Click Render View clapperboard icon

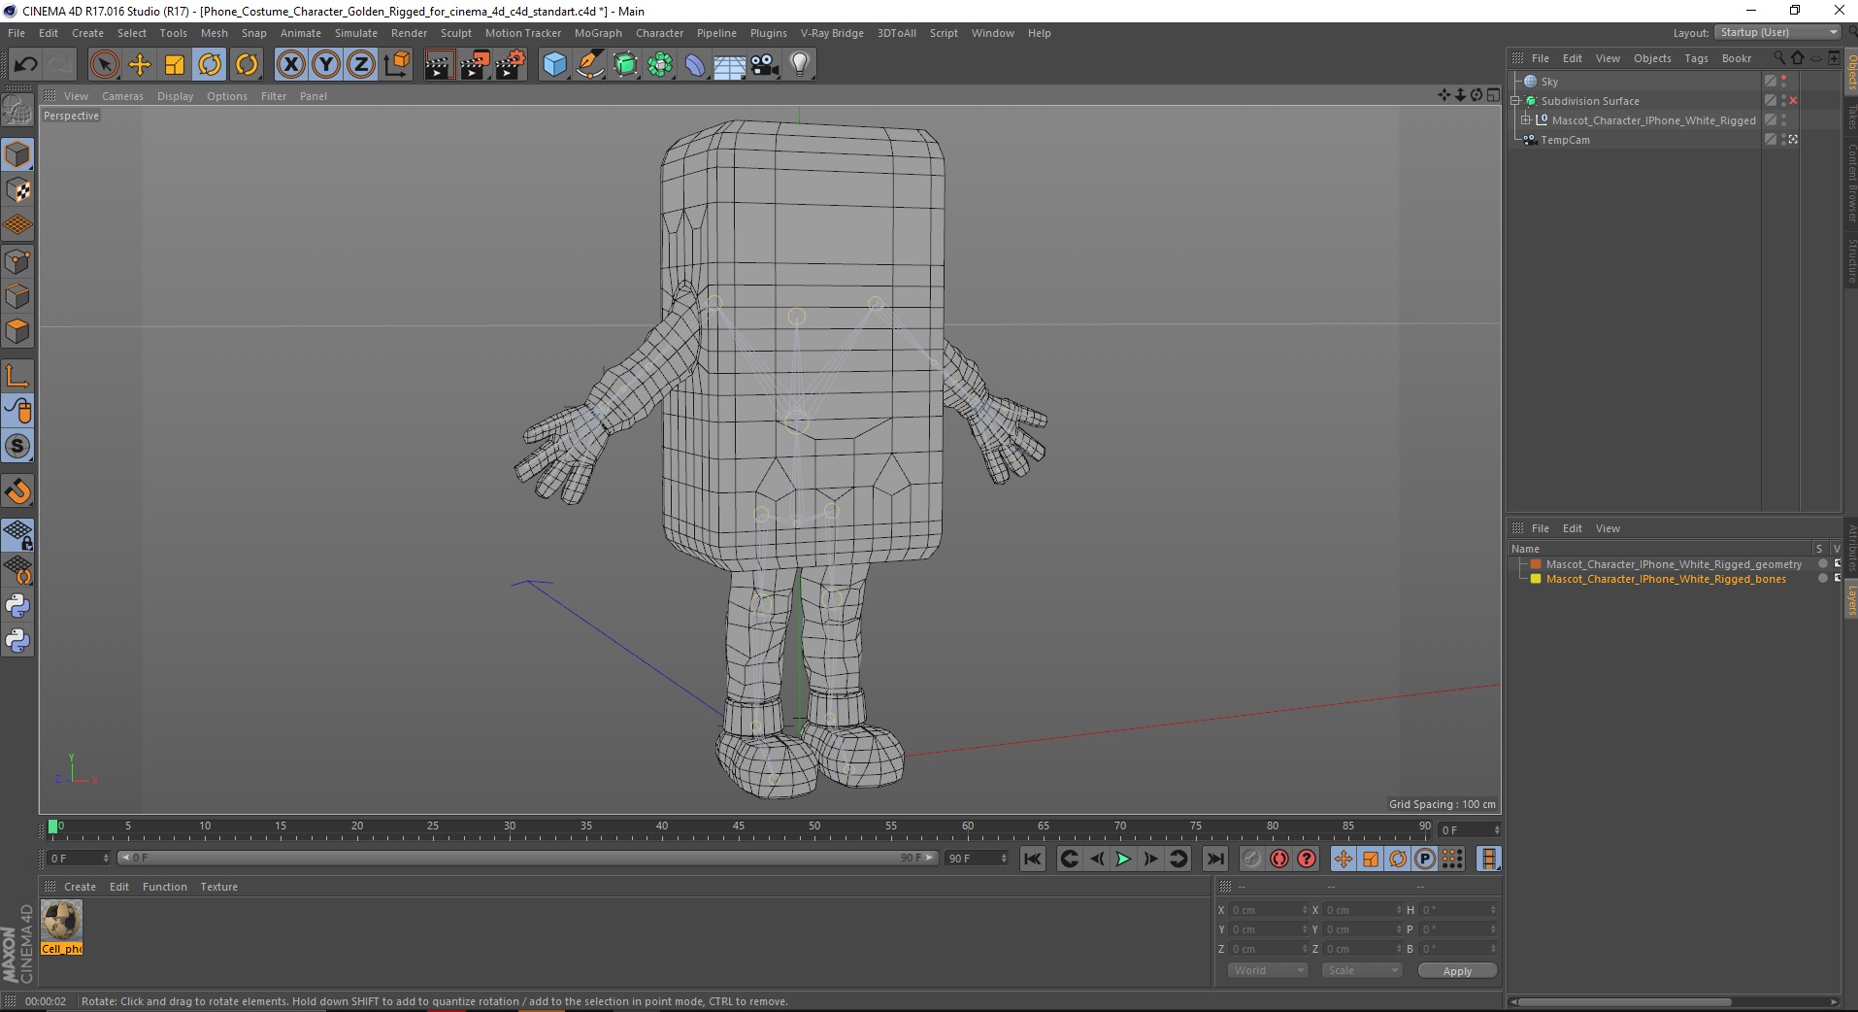click(439, 65)
